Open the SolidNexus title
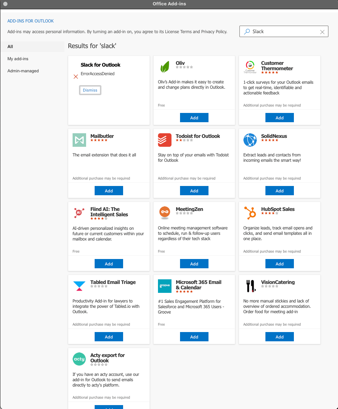Screen dimensions: 338x409 click(274, 136)
